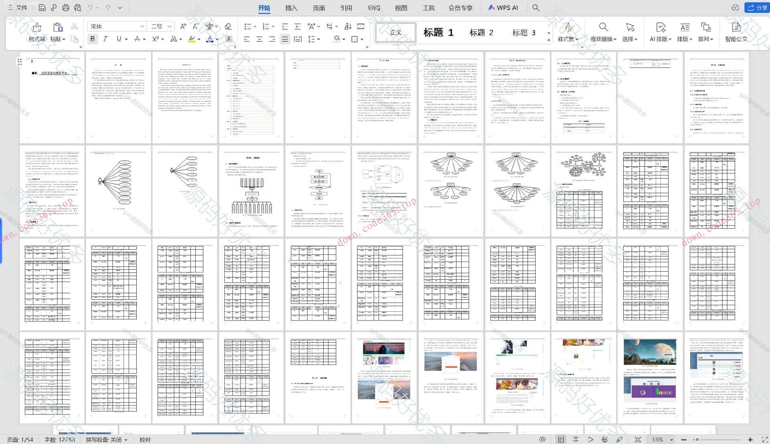Switch to the 插入 ribbon tab
Screen dimensions: 770x444
coord(291,8)
